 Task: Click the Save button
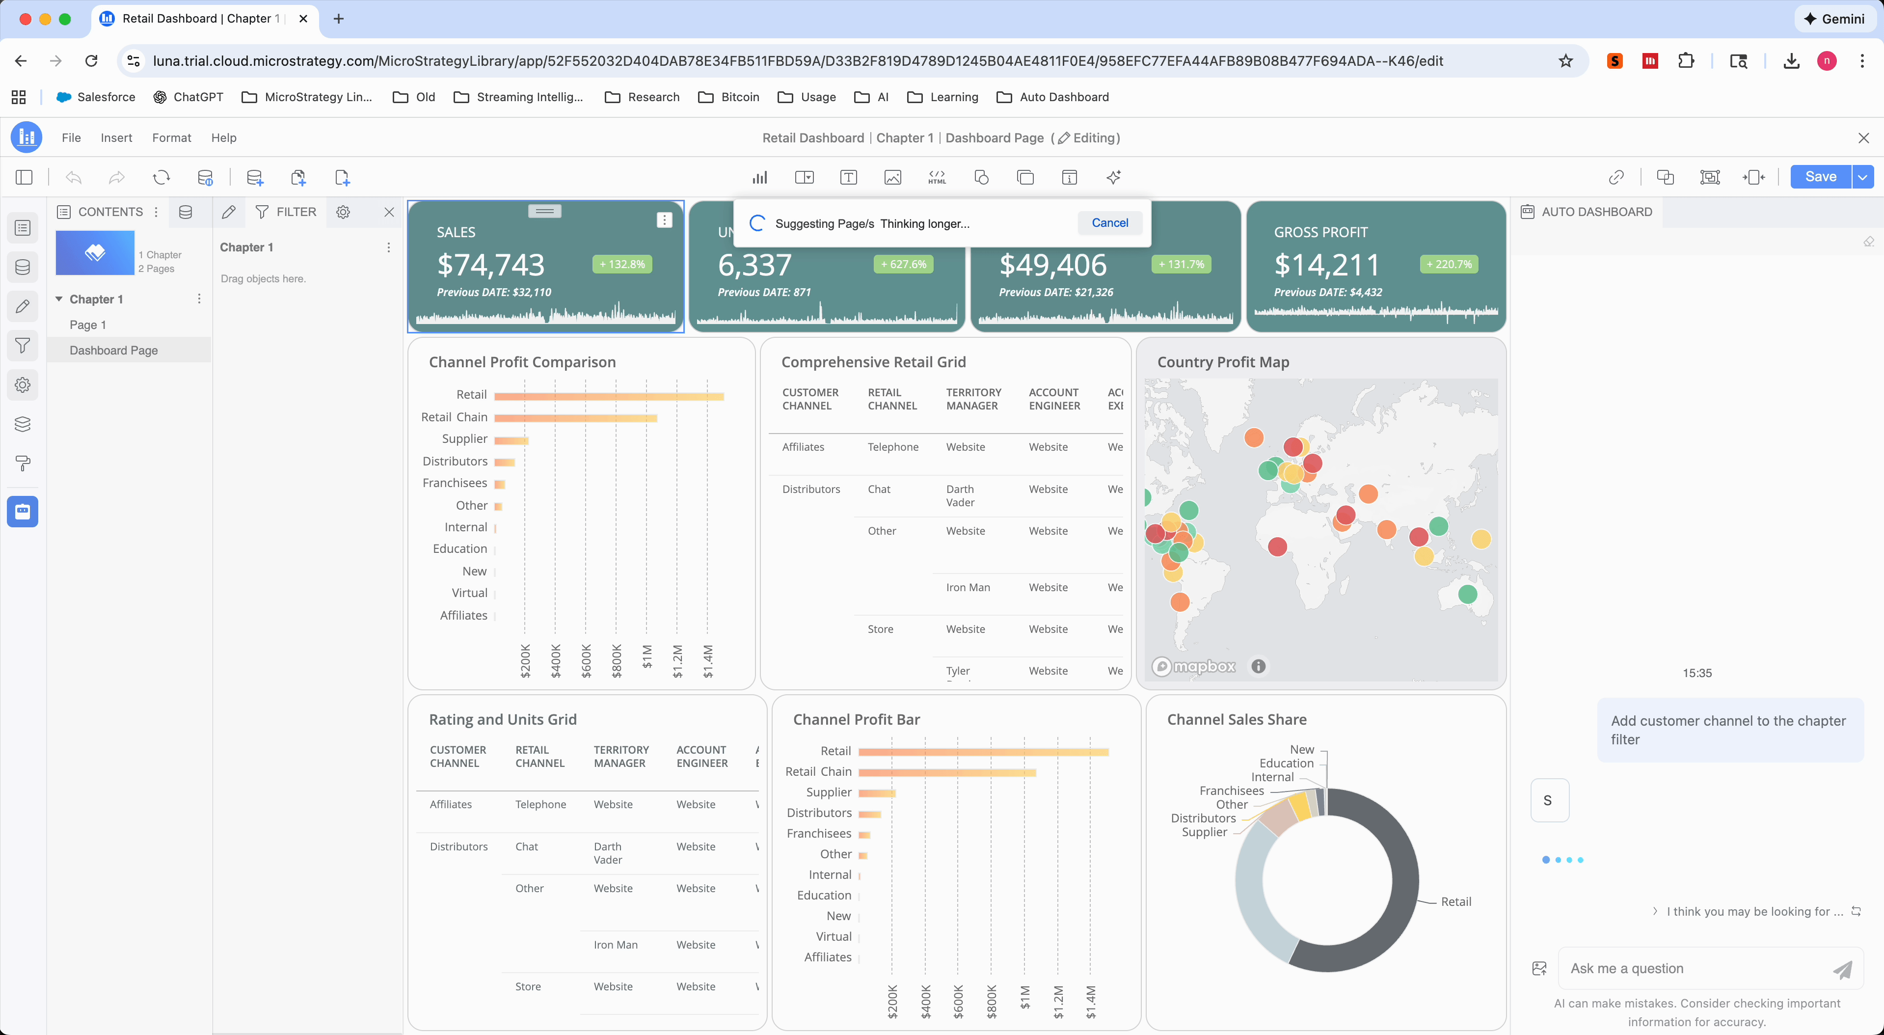[x=1820, y=176]
